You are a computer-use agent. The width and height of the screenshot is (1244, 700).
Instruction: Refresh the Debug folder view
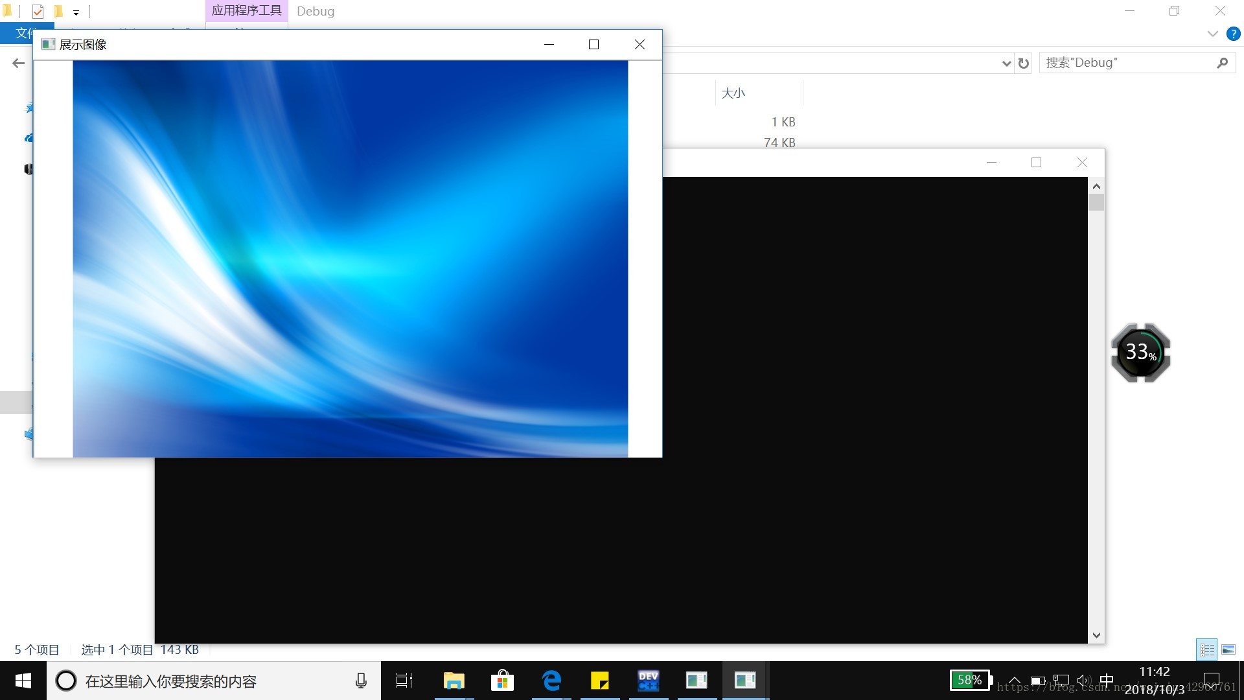point(1023,63)
